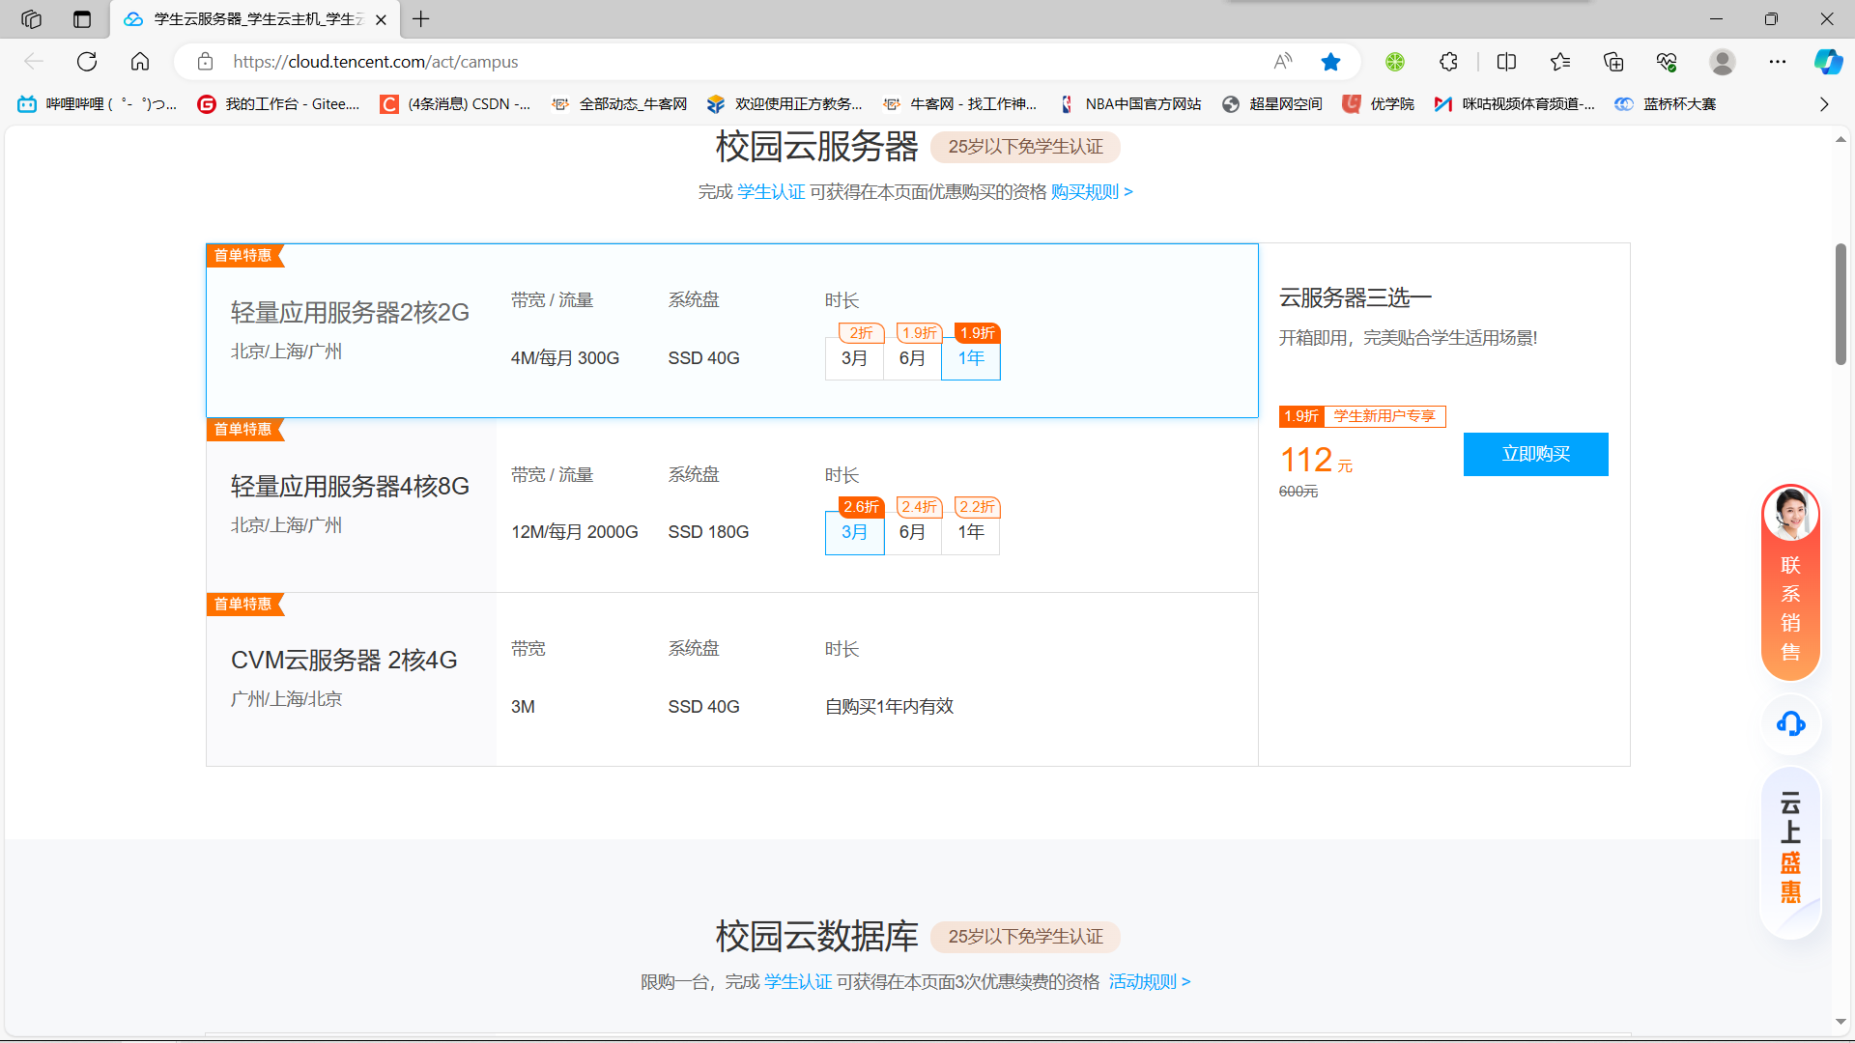Screen dimensions: 1855x1043
Task: Click the scrollbar down arrow
Action: [1841, 1021]
